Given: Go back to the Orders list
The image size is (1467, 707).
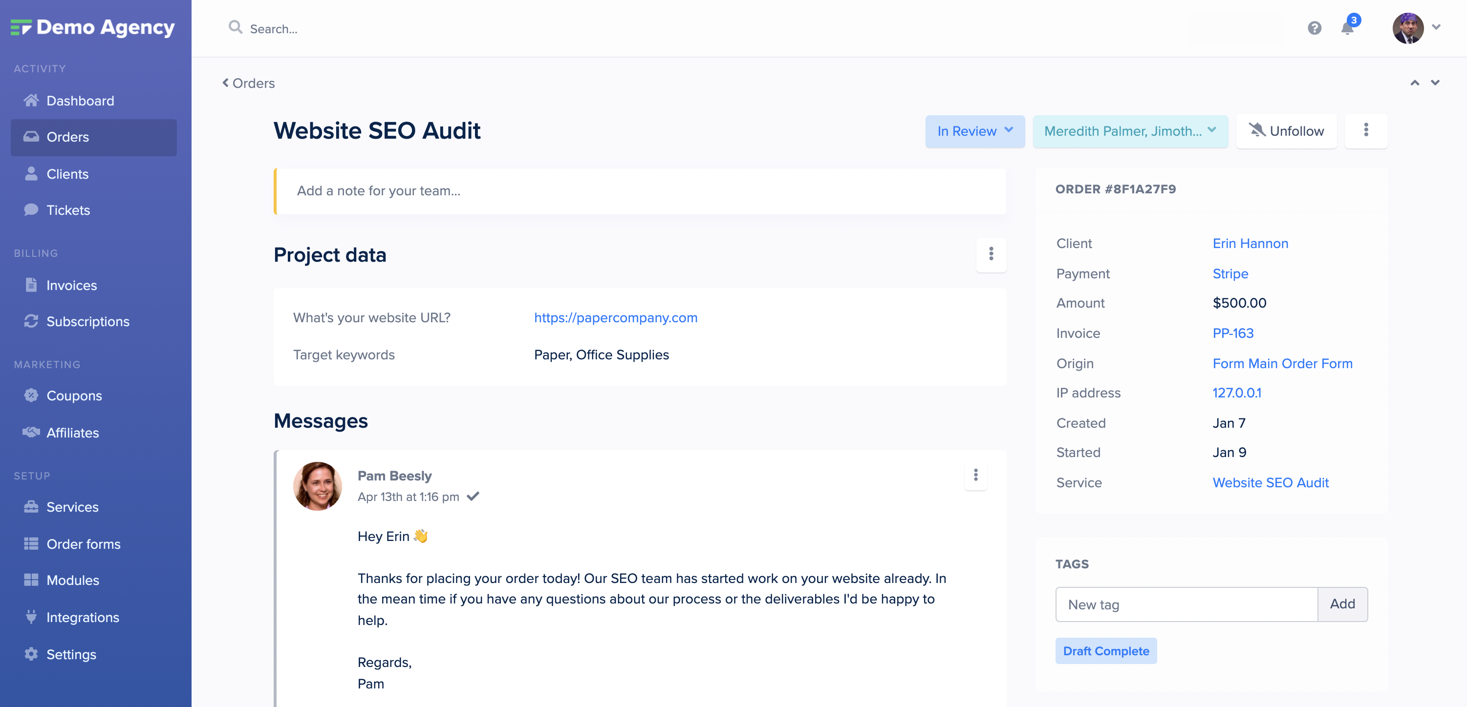Looking at the screenshot, I should pos(248,83).
